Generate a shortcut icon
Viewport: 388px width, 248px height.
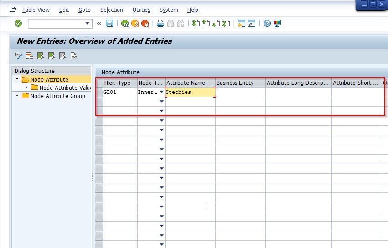click(x=252, y=24)
